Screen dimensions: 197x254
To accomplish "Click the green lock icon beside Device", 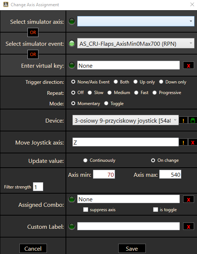I will [x=193, y=120].
